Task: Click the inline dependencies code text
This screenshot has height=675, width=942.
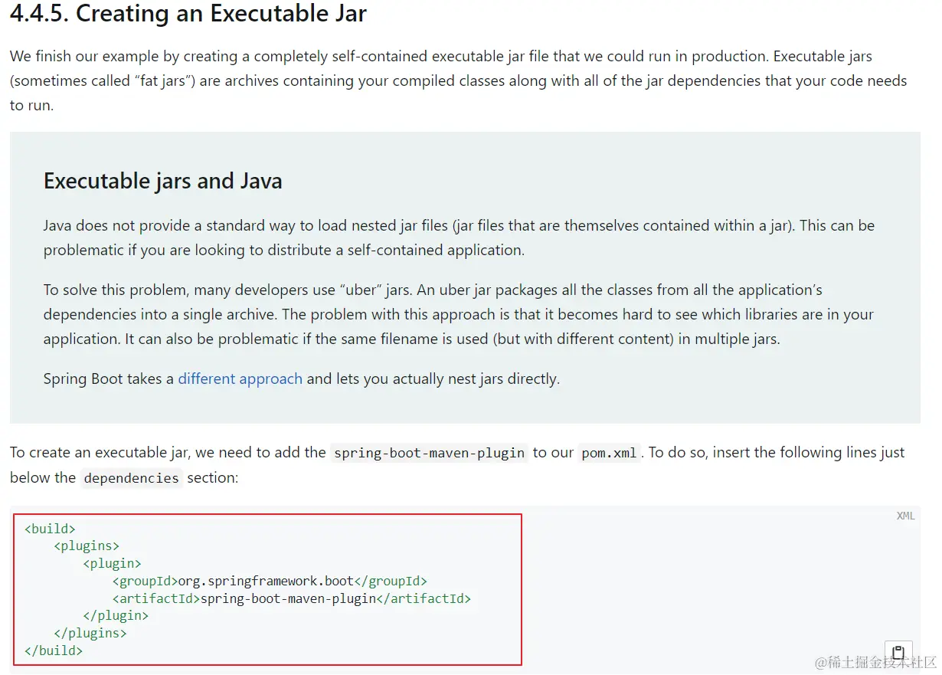Action: pyautogui.click(x=131, y=478)
